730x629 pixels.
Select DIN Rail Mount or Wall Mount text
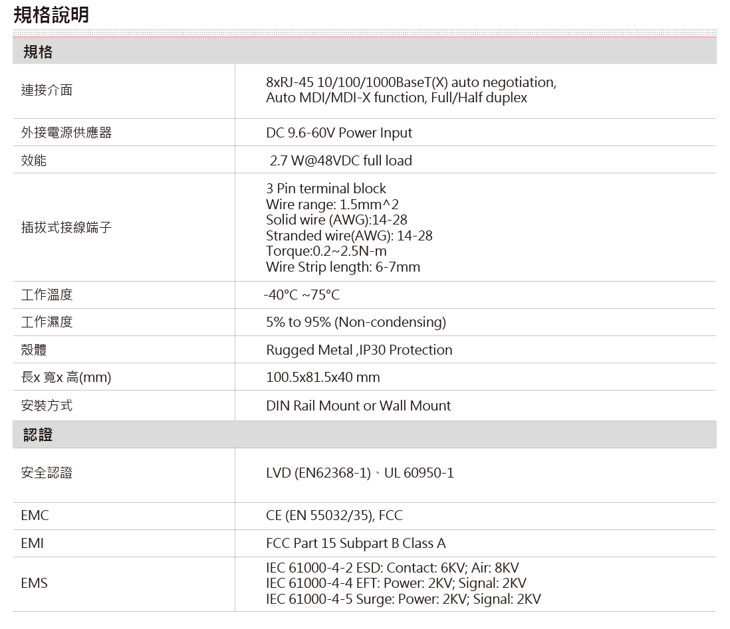point(358,405)
